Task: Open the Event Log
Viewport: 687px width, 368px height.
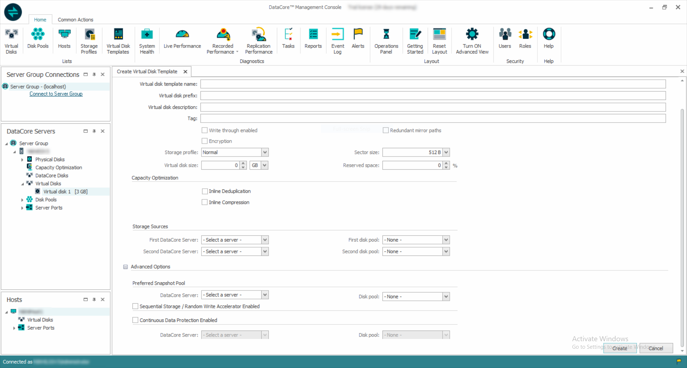Action: coord(337,41)
